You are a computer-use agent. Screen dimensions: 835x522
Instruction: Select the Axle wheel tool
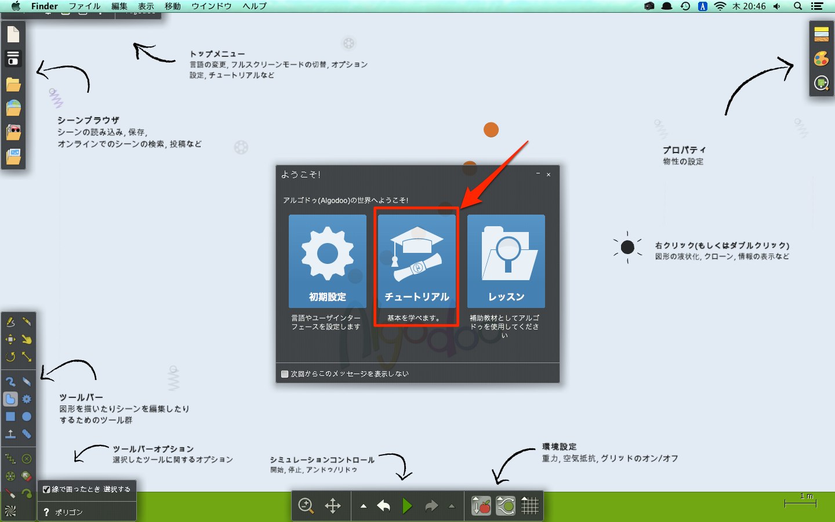point(10,476)
